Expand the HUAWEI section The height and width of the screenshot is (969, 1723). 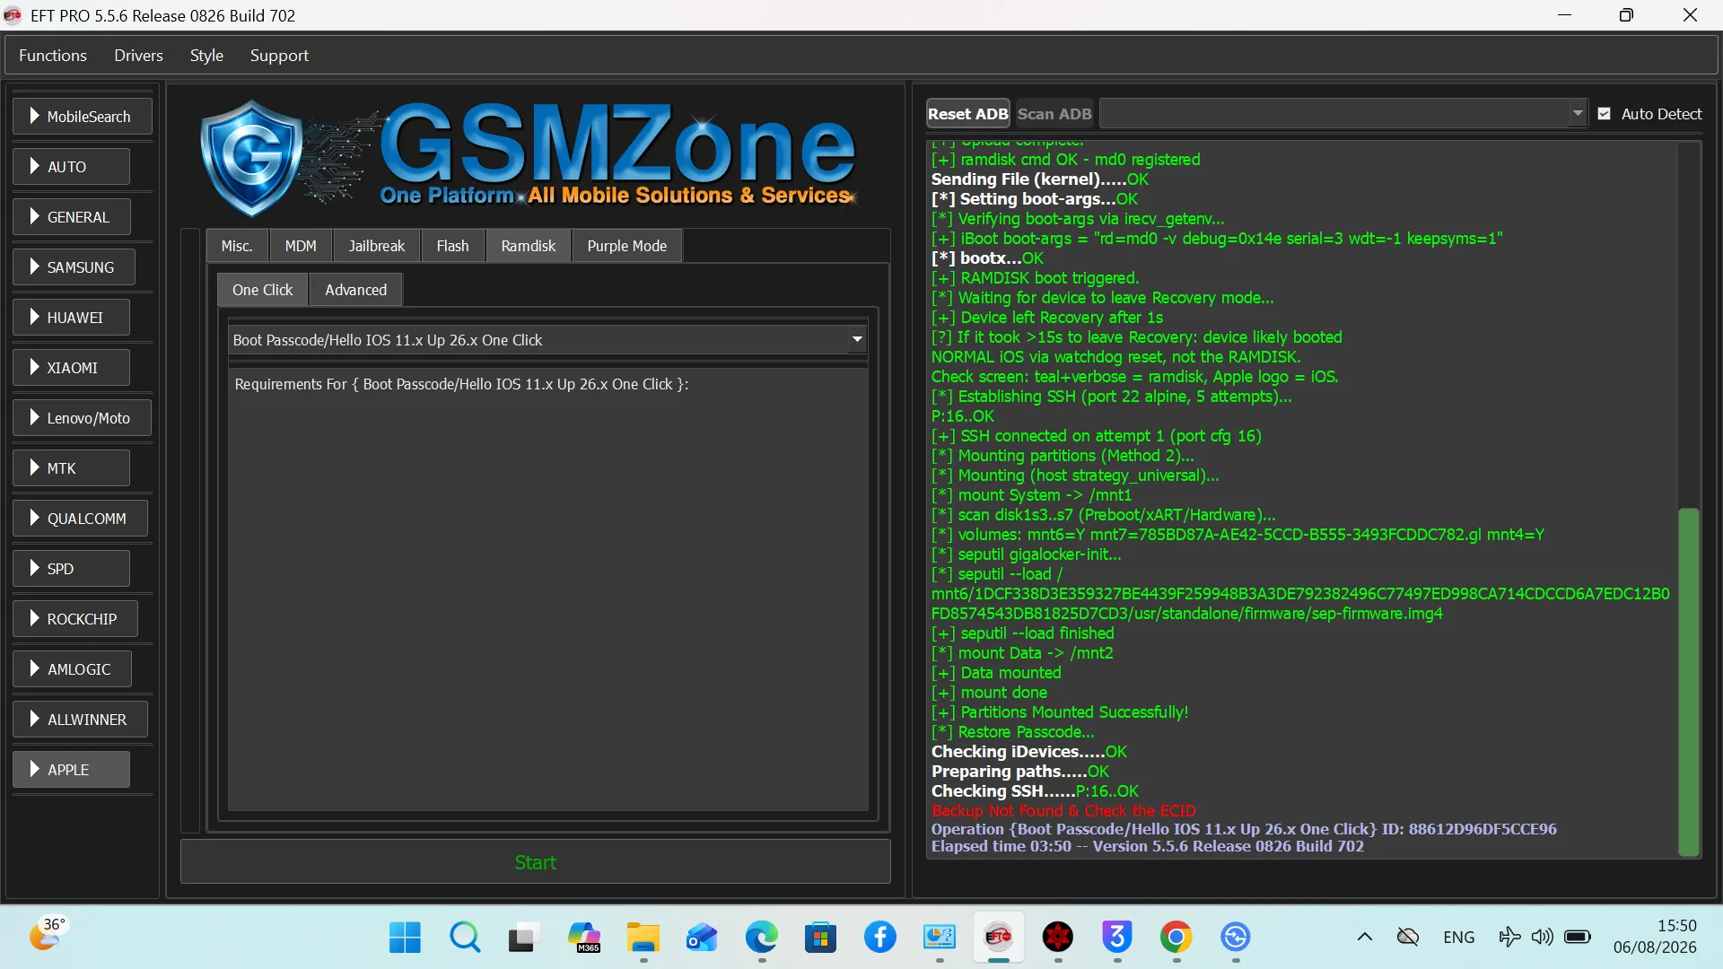pos(71,318)
